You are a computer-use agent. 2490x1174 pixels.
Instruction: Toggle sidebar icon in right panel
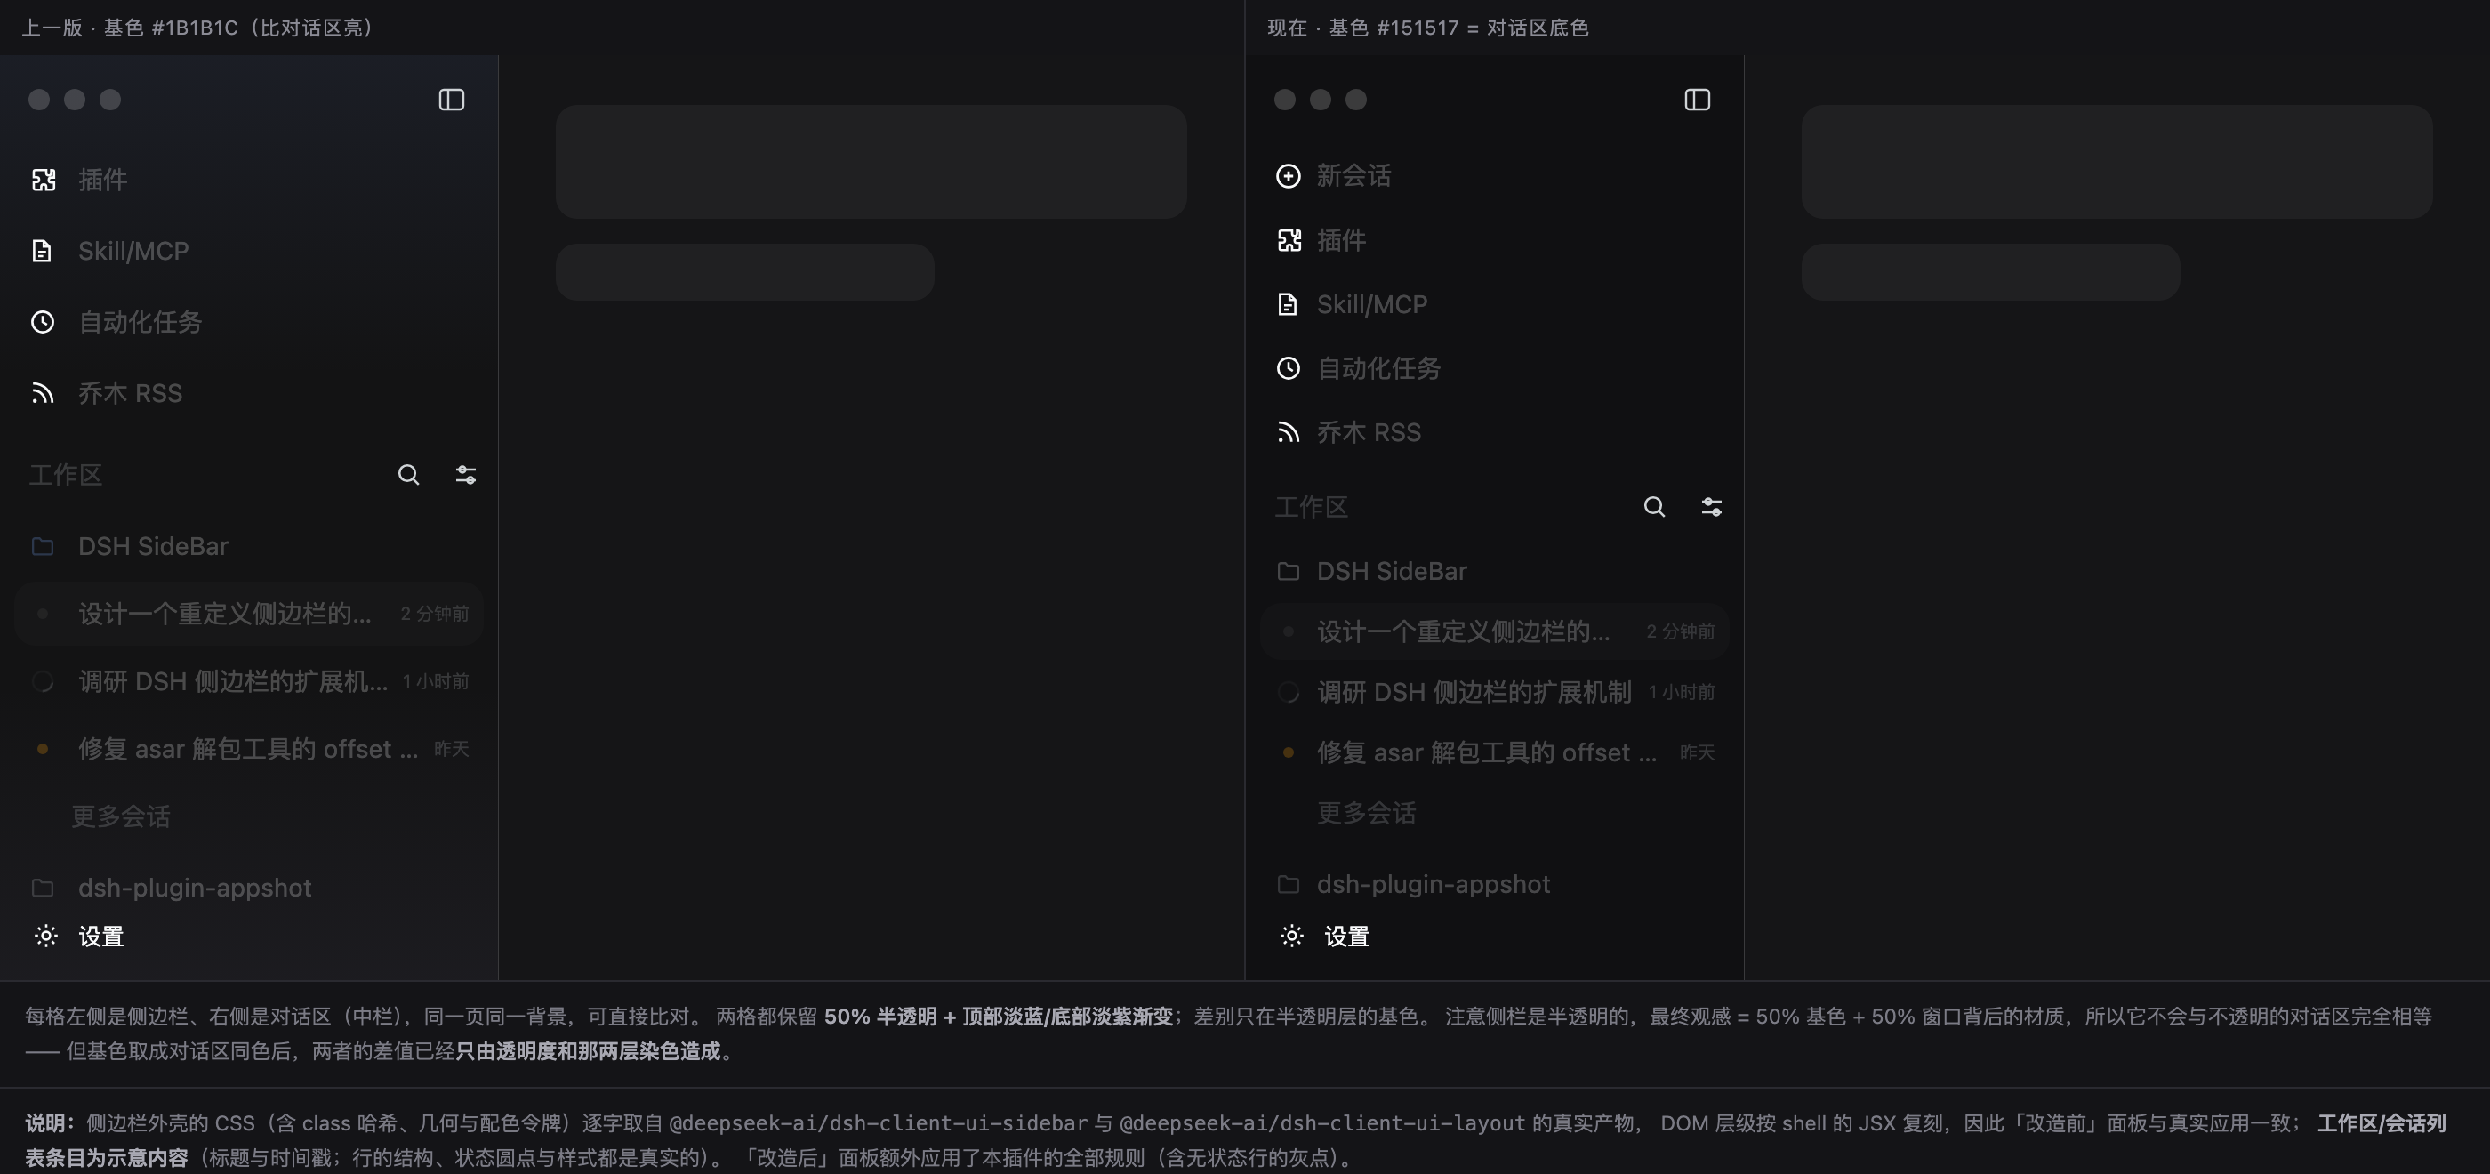1698,100
